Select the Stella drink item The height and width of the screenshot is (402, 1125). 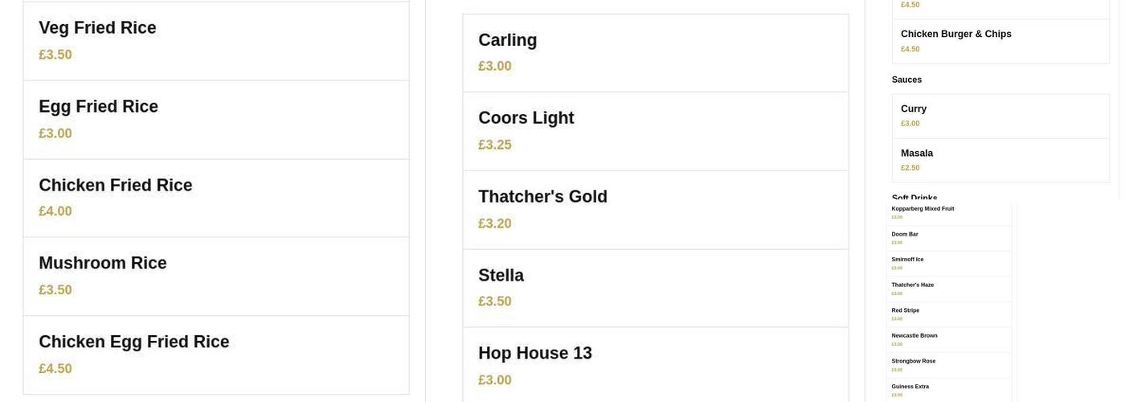pyautogui.click(x=655, y=288)
